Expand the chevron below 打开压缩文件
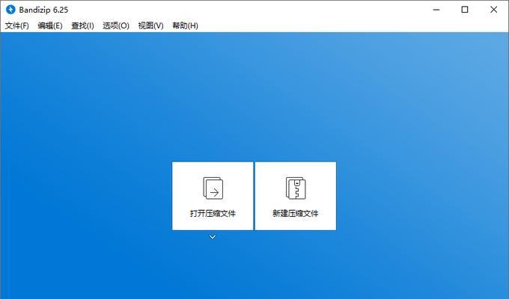The image size is (509, 299). 213,237
